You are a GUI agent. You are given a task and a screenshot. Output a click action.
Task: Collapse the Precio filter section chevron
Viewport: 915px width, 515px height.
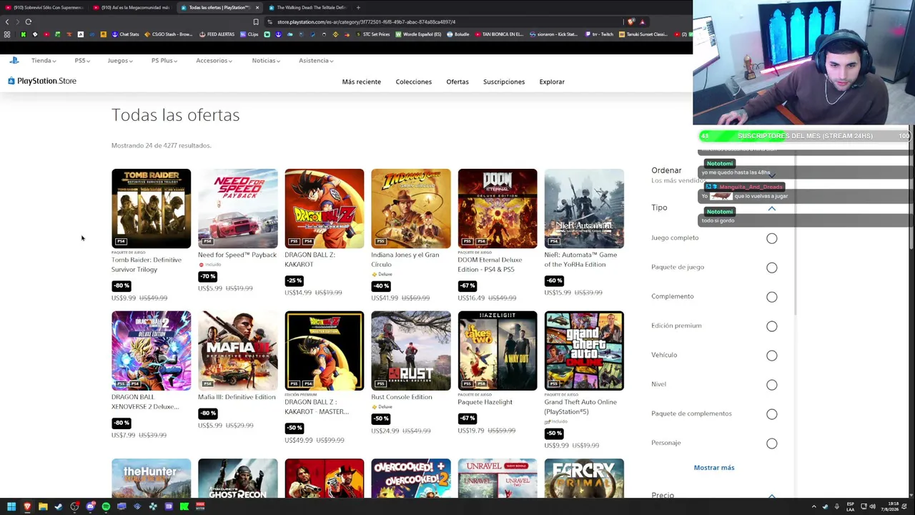tap(772, 496)
